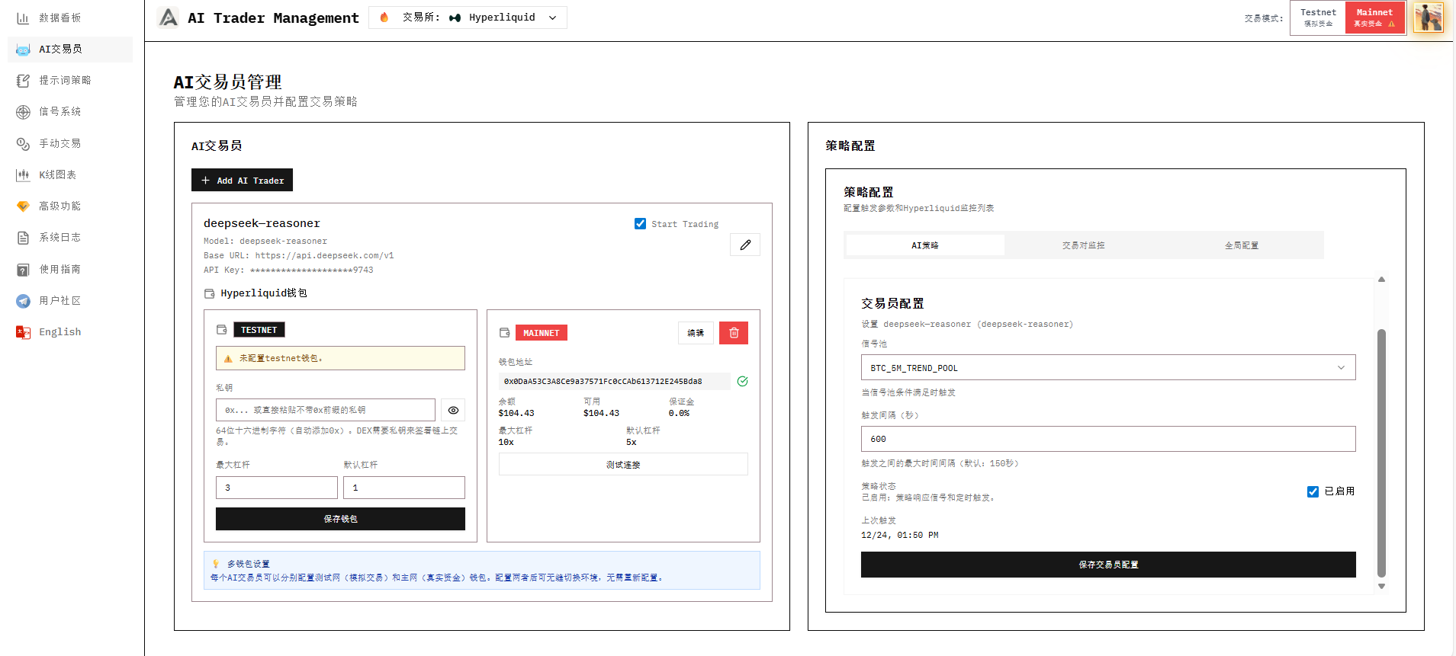This screenshot has height=656, width=1456.
Task: Switch language to English
Action: (59, 332)
